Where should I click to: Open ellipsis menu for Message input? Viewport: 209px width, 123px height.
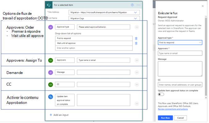point(137,72)
